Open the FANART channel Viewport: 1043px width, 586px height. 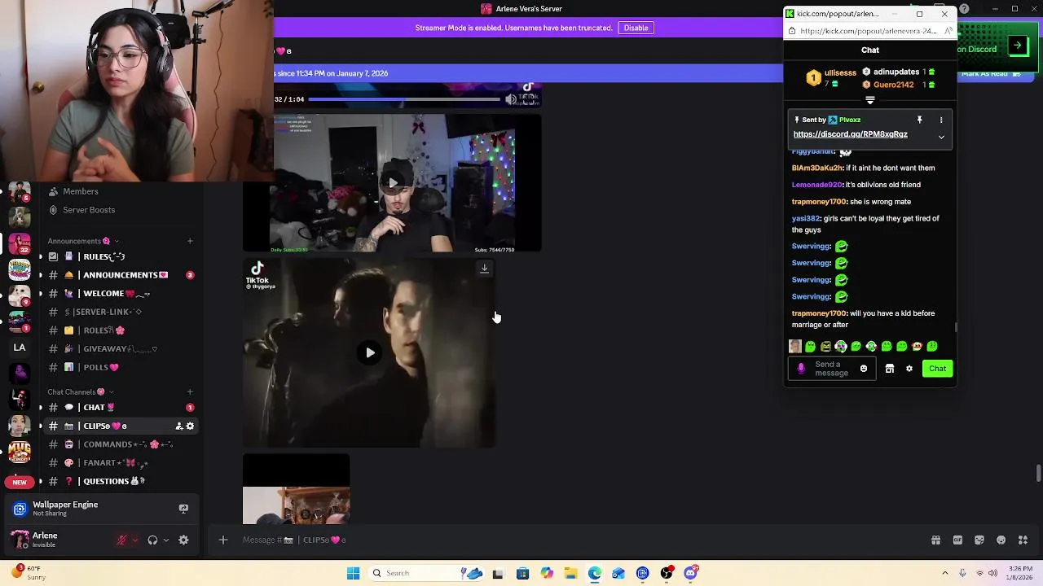114,463
